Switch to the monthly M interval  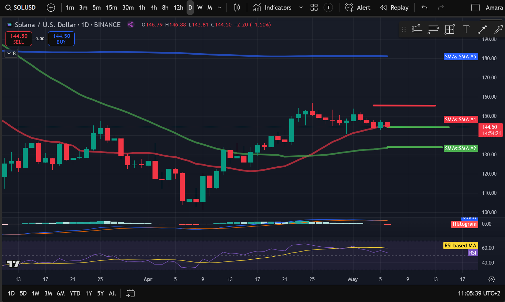(210, 8)
